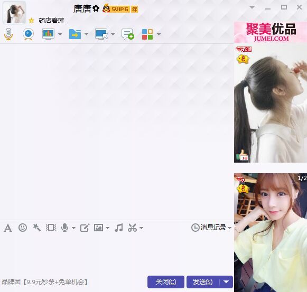
Task: Expand send options arrow beside 发送
Action: [226, 282]
